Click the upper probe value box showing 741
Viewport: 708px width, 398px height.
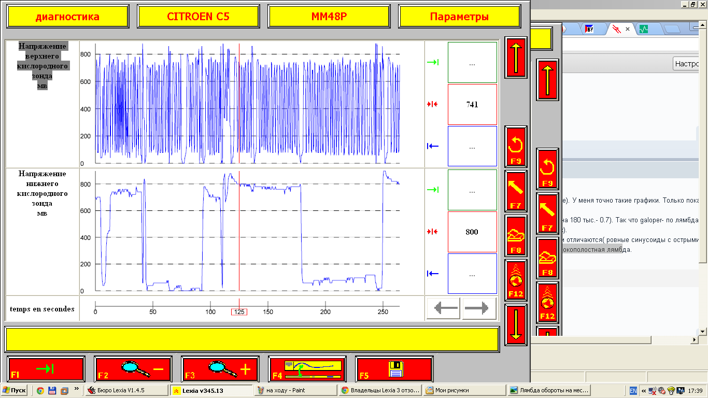pyautogui.click(x=472, y=105)
